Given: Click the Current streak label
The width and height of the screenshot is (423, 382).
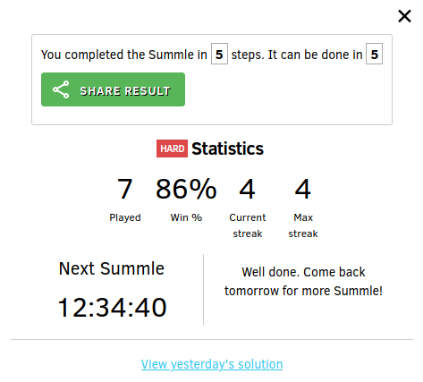Looking at the screenshot, I should [x=248, y=225].
